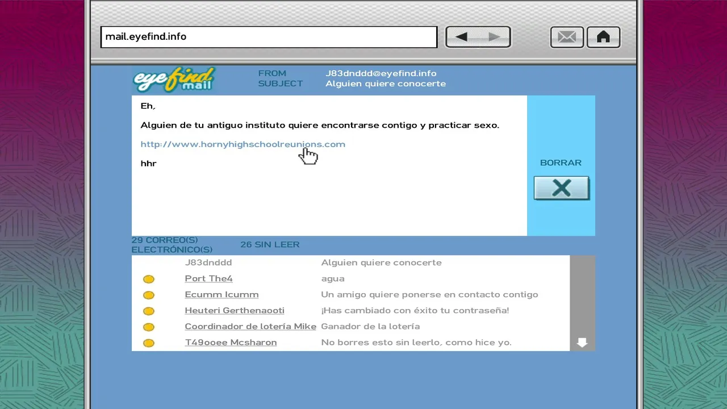Viewport: 727px width, 409px height.
Task: Click 'Alguien quiere conocerte' in the inbox list
Action: click(381, 262)
